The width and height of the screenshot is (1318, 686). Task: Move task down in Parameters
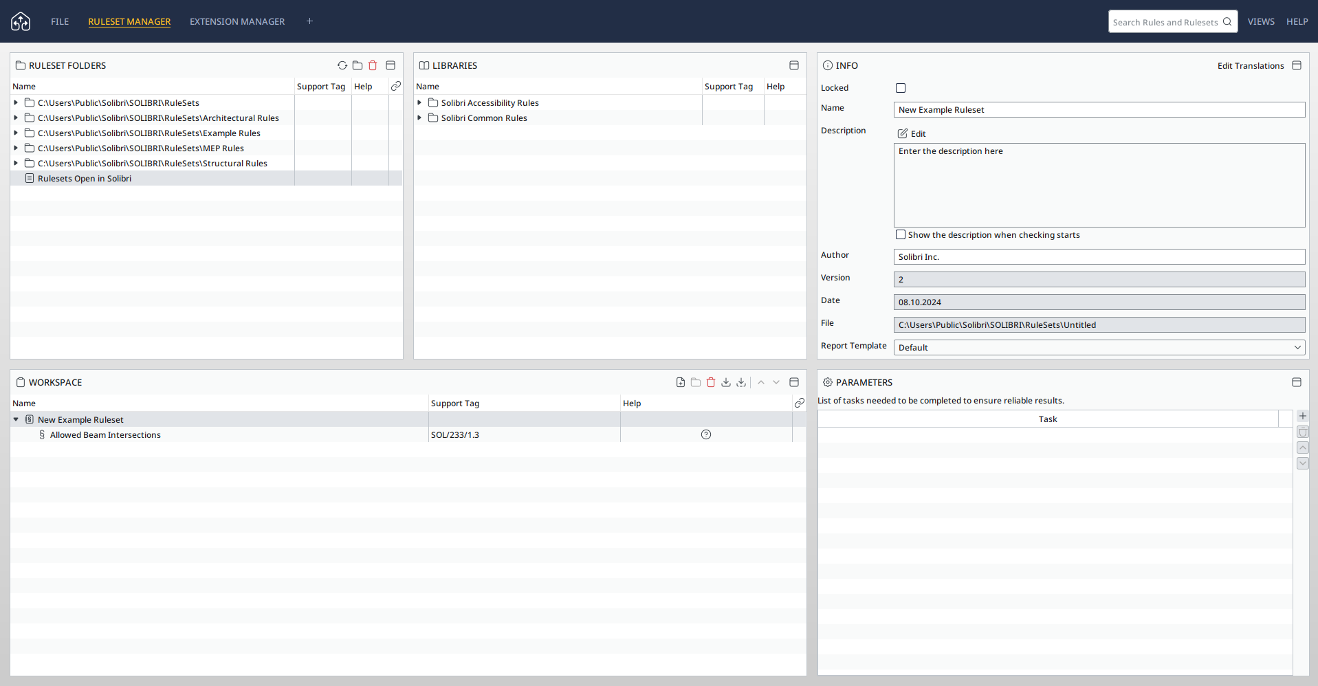1303,463
